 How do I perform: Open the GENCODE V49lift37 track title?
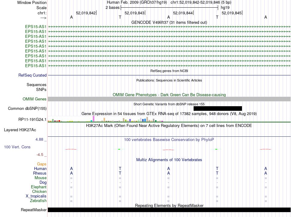pos(169,22)
